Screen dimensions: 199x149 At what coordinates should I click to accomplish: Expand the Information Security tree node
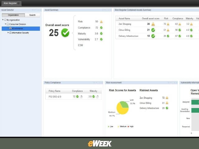click(x=8, y=33)
